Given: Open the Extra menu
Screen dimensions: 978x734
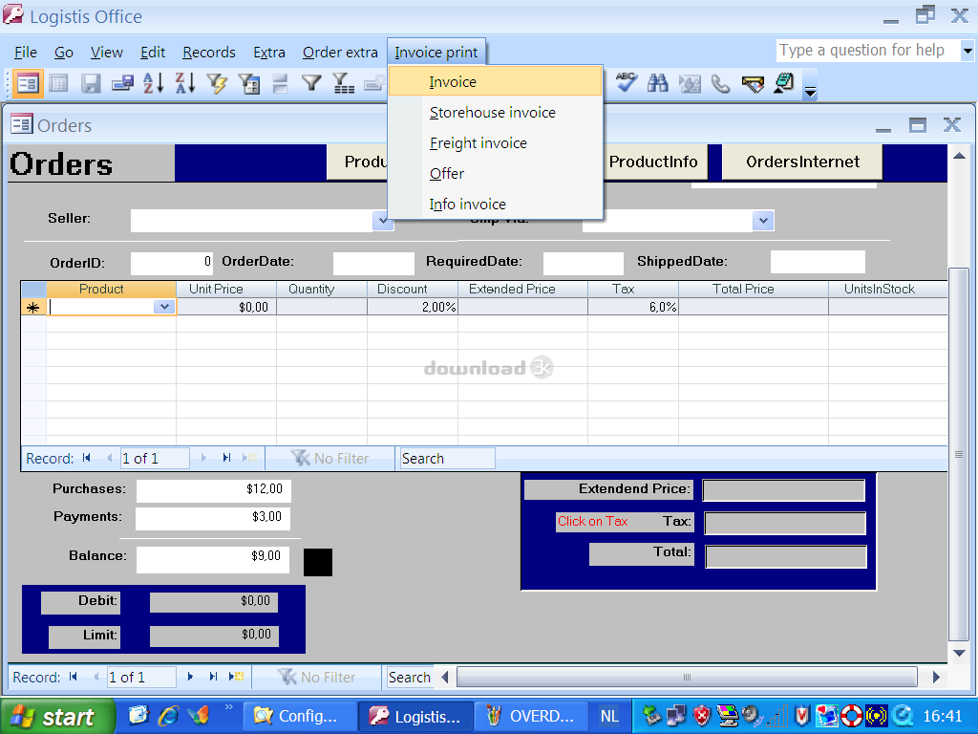Looking at the screenshot, I should click(x=269, y=53).
